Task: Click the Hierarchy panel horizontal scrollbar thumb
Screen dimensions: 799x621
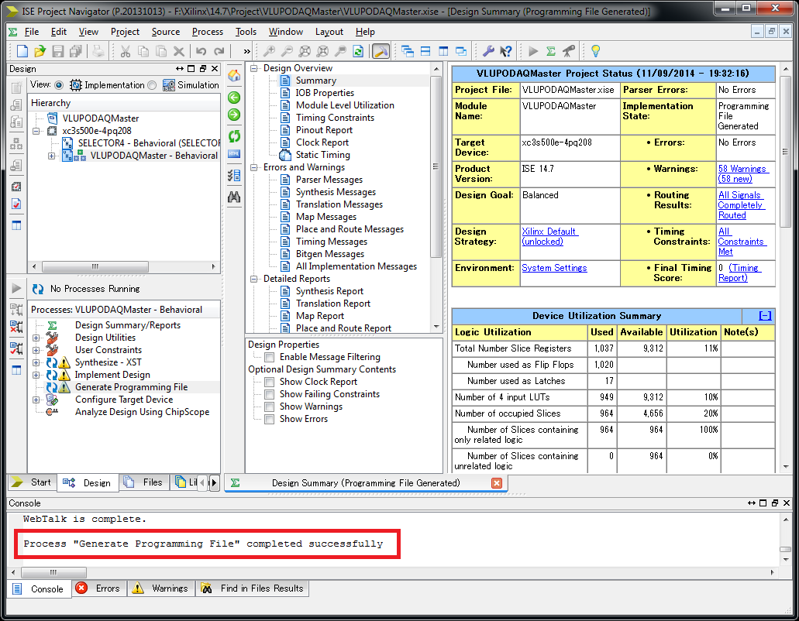Action: pos(95,266)
